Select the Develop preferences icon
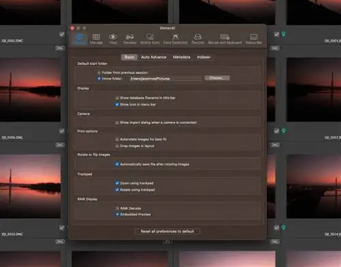This screenshot has height=267, width=341. pyautogui.click(x=130, y=39)
